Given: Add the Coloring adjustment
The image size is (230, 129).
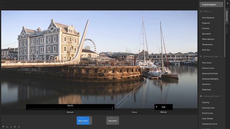Looking at the screenshot, I should click(x=206, y=102).
